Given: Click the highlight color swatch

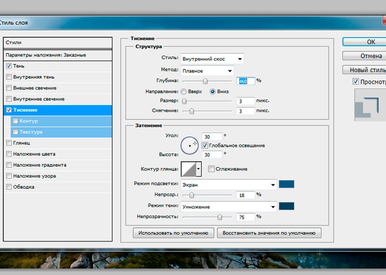Looking at the screenshot, I should click(287, 184).
